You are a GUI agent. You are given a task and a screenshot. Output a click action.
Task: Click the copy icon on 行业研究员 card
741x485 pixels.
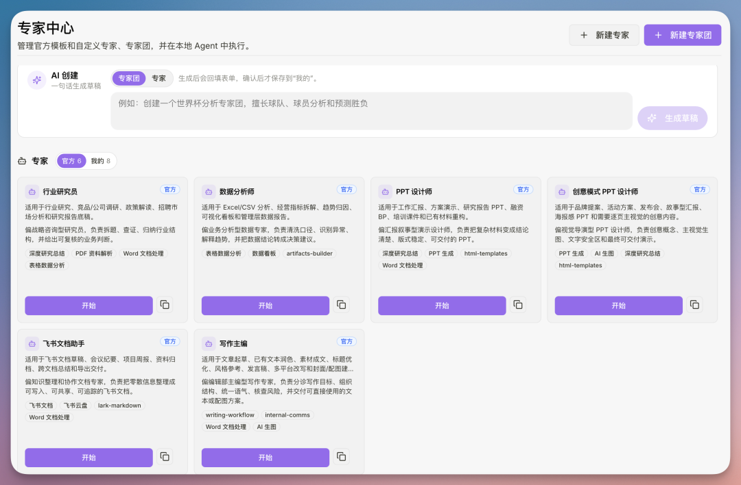(x=165, y=305)
